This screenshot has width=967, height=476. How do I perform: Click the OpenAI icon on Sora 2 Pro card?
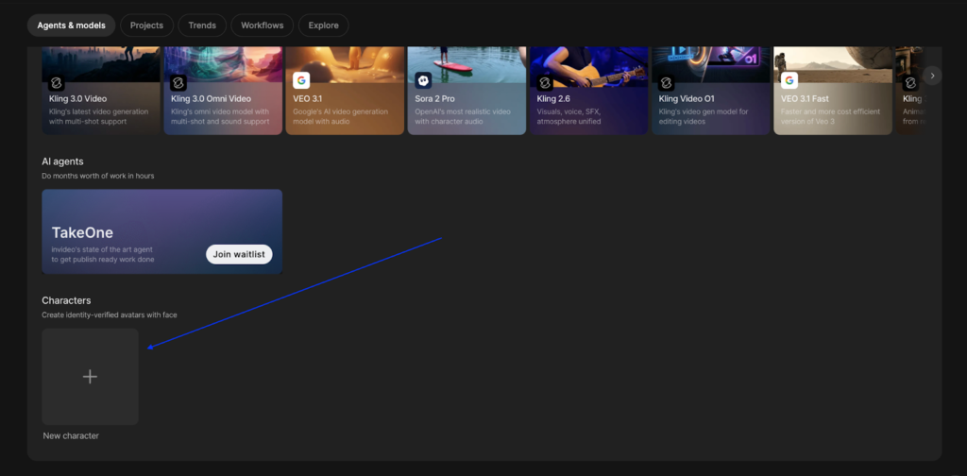point(423,80)
